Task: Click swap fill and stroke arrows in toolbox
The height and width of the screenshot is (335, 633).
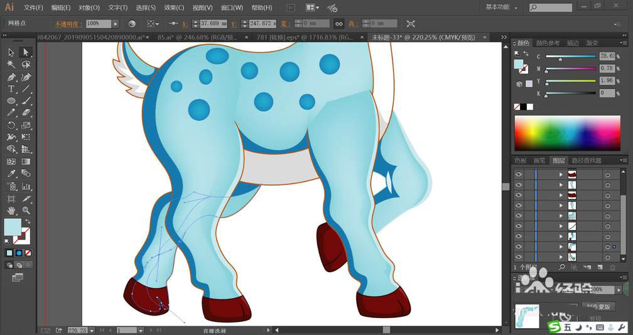Action: [x=28, y=221]
